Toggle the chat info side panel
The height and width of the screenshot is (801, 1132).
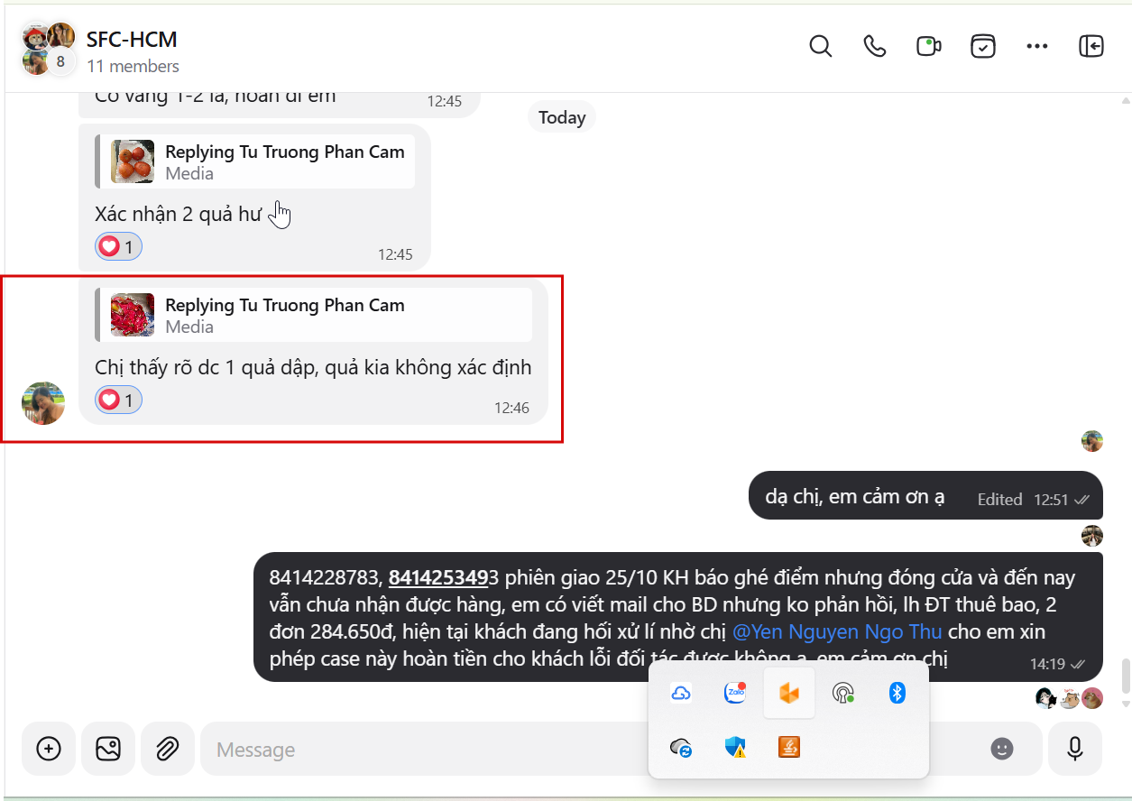[x=1091, y=46]
